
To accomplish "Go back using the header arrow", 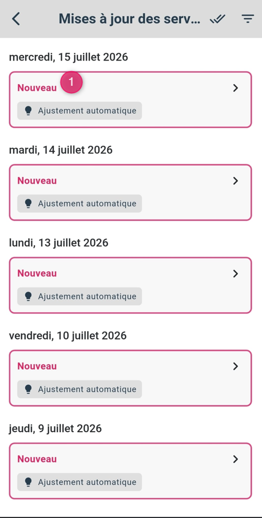I will tap(16, 19).
